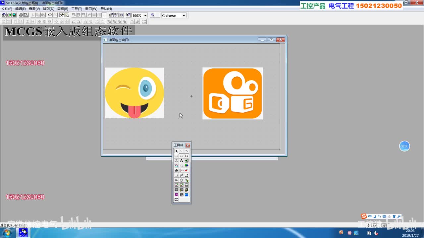Click the MCGS taskbar button
424x238 pixels.
point(23,233)
